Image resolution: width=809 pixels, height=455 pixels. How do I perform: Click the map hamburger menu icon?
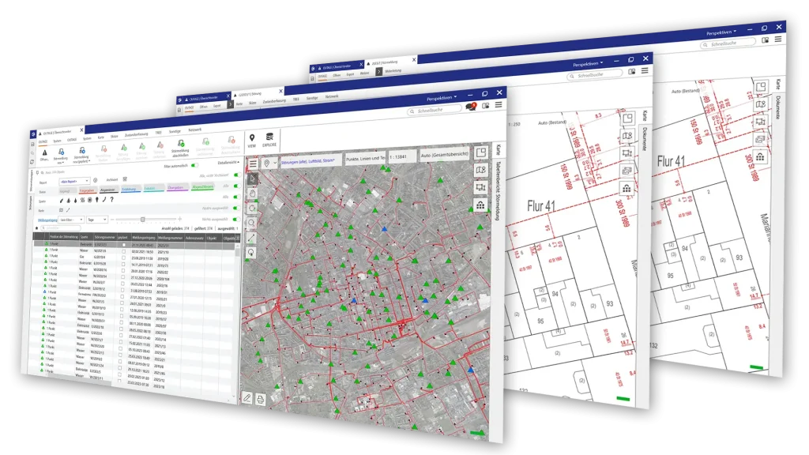pos(253,163)
